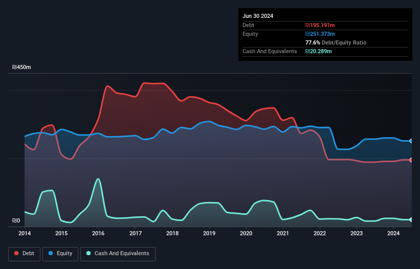
Task: Click the 2024 x-axis label
Action: pyautogui.click(x=393, y=233)
